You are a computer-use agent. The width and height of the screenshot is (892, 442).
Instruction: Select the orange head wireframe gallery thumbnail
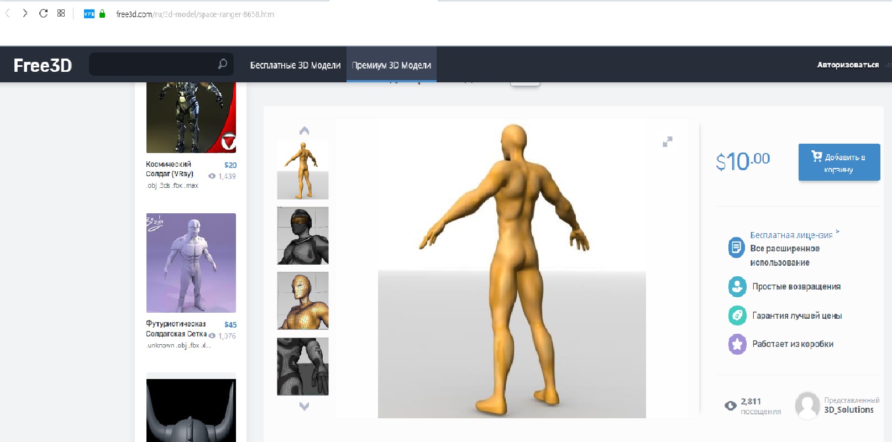(x=303, y=301)
